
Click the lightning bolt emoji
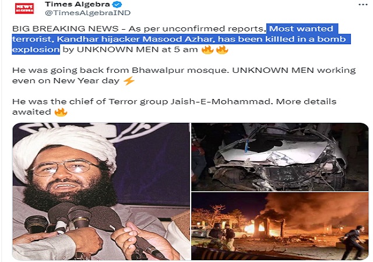coord(129,81)
